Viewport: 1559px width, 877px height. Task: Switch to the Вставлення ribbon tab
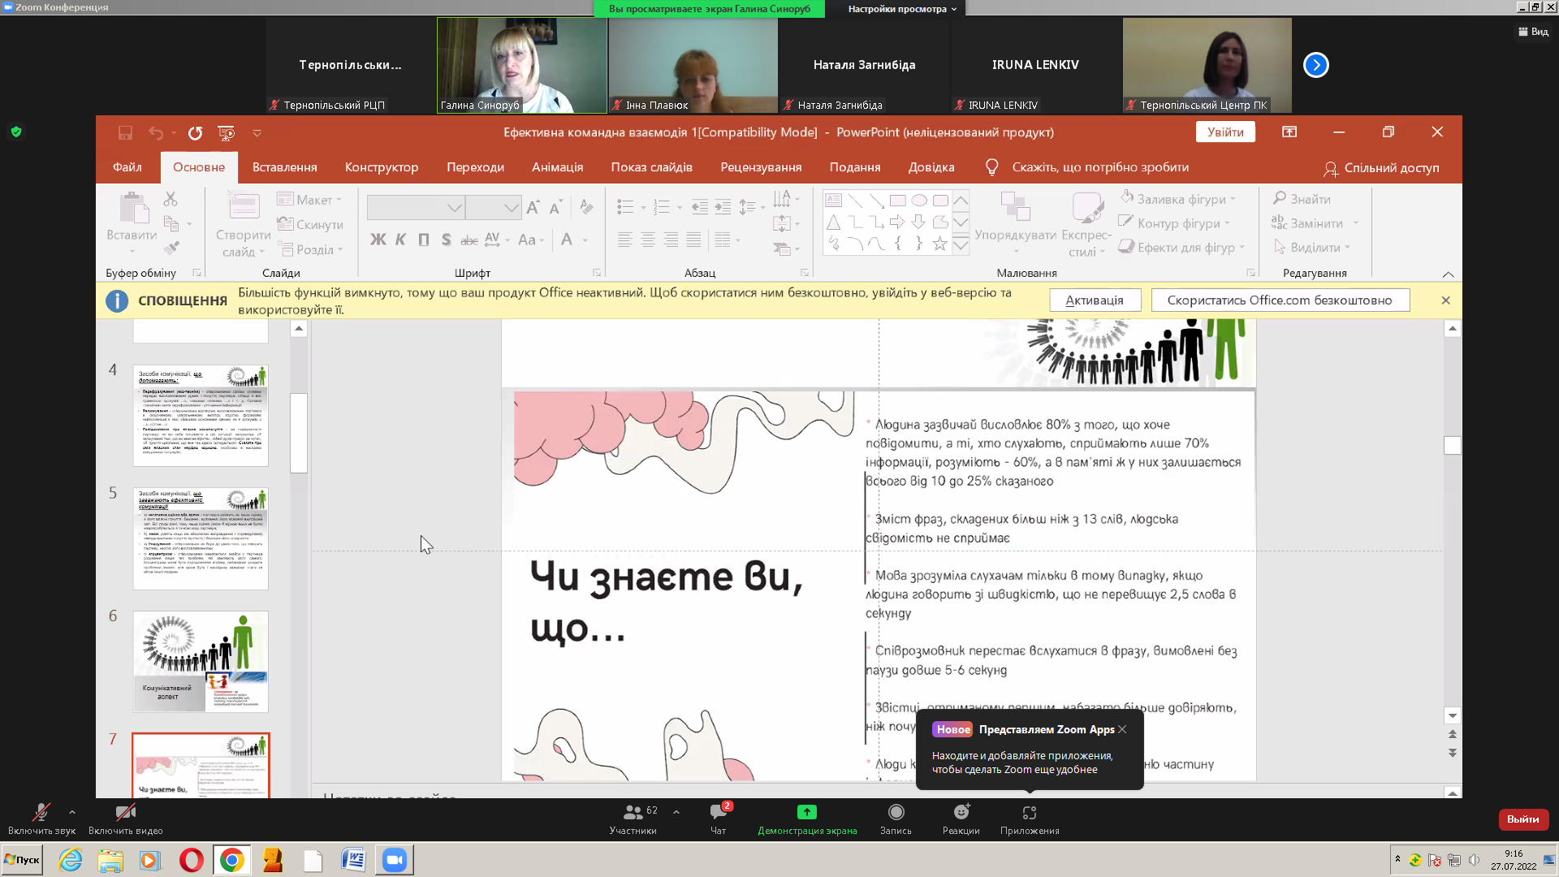coord(284,167)
